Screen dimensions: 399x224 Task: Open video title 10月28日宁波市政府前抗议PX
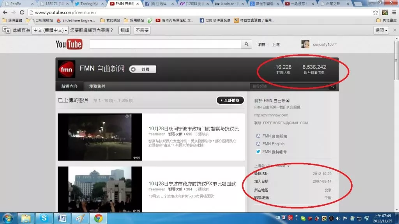192,184
